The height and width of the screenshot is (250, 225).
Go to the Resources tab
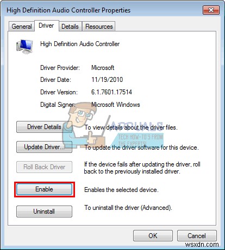click(x=99, y=27)
